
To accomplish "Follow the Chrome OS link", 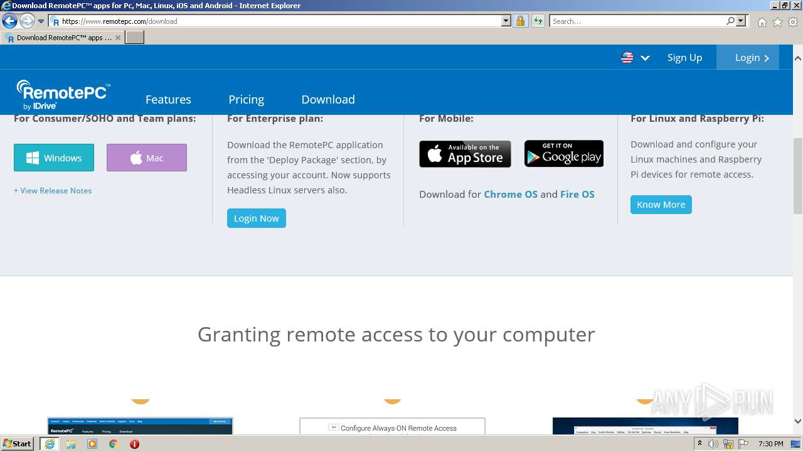I will click(511, 194).
